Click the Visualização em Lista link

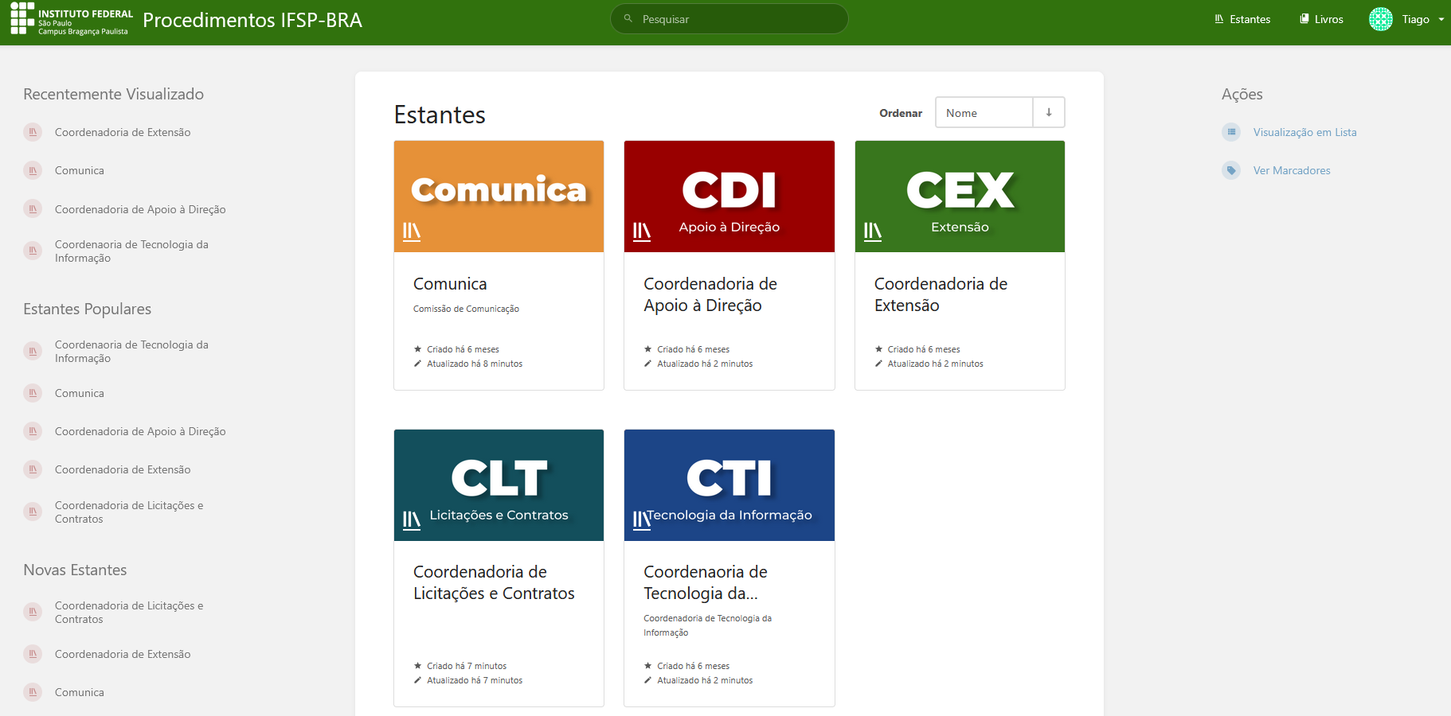[1304, 132]
